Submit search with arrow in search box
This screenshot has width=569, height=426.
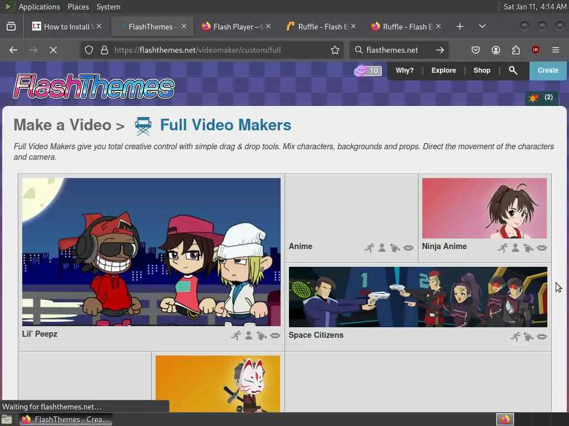pos(440,50)
